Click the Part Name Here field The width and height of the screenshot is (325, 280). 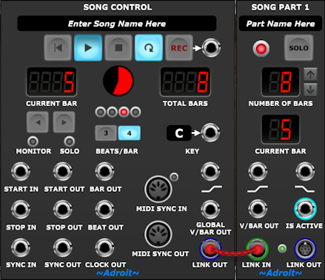tap(281, 24)
